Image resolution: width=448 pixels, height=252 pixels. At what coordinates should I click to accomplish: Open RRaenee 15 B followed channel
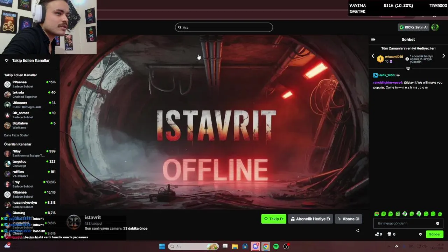point(30,84)
